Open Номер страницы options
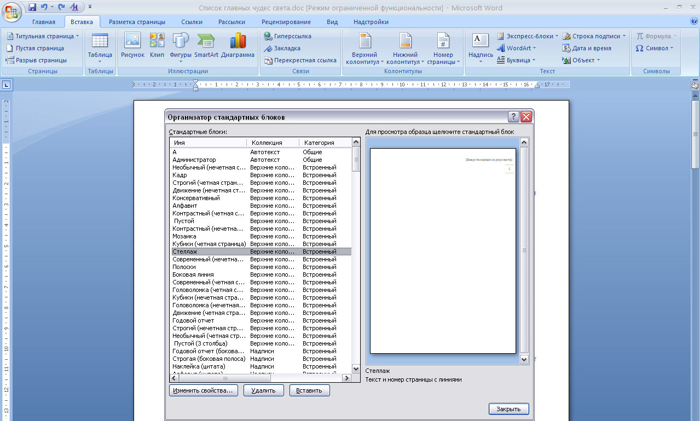The height and width of the screenshot is (421, 700). [443, 48]
